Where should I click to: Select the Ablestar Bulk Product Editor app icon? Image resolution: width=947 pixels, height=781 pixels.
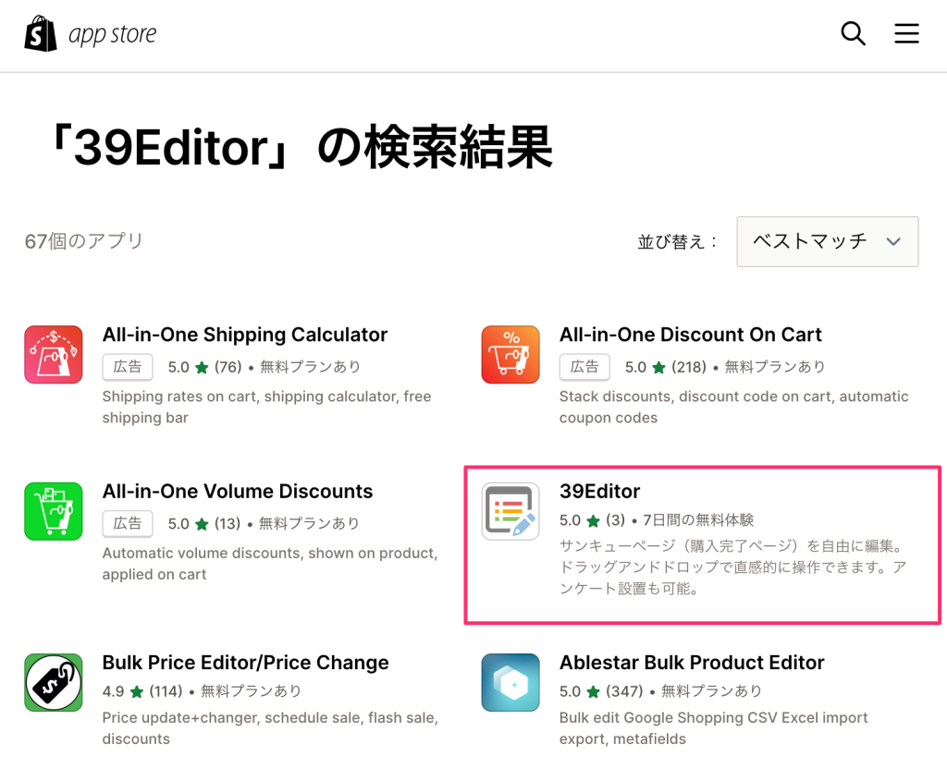[x=510, y=682]
